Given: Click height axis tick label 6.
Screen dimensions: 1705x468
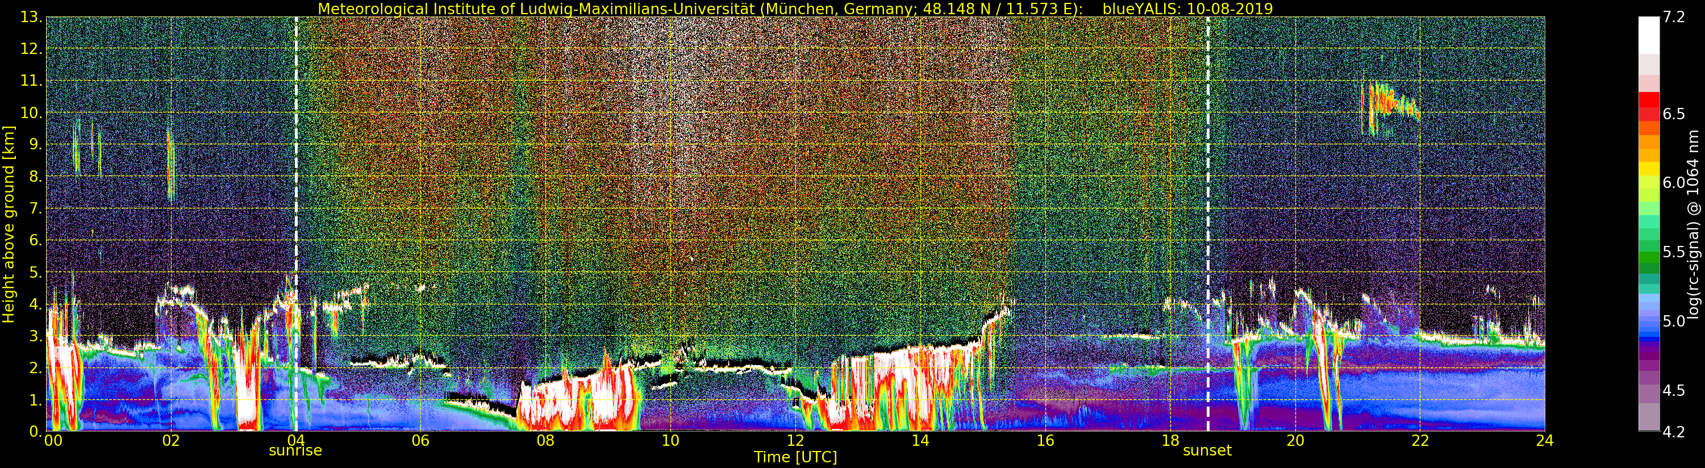Looking at the screenshot, I should (35, 240).
